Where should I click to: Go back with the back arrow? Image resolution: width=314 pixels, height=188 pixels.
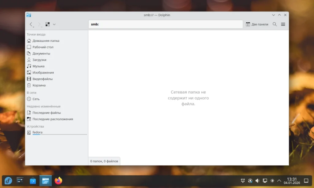(x=32, y=24)
